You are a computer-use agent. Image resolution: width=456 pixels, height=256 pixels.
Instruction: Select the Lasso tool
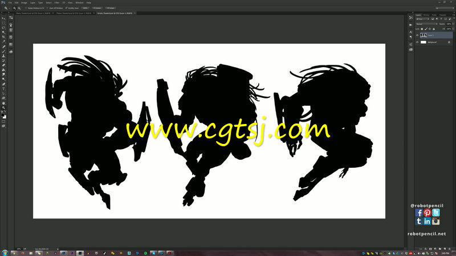click(3, 27)
